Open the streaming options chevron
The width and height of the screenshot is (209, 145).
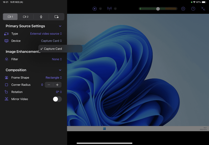click(x=115, y=9)
